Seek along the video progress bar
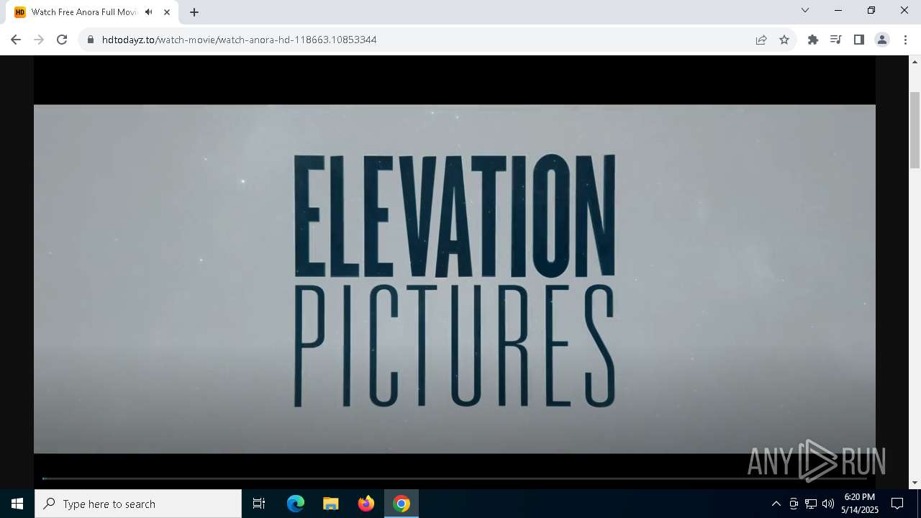 pyautogui.click(x=455, y=478)
